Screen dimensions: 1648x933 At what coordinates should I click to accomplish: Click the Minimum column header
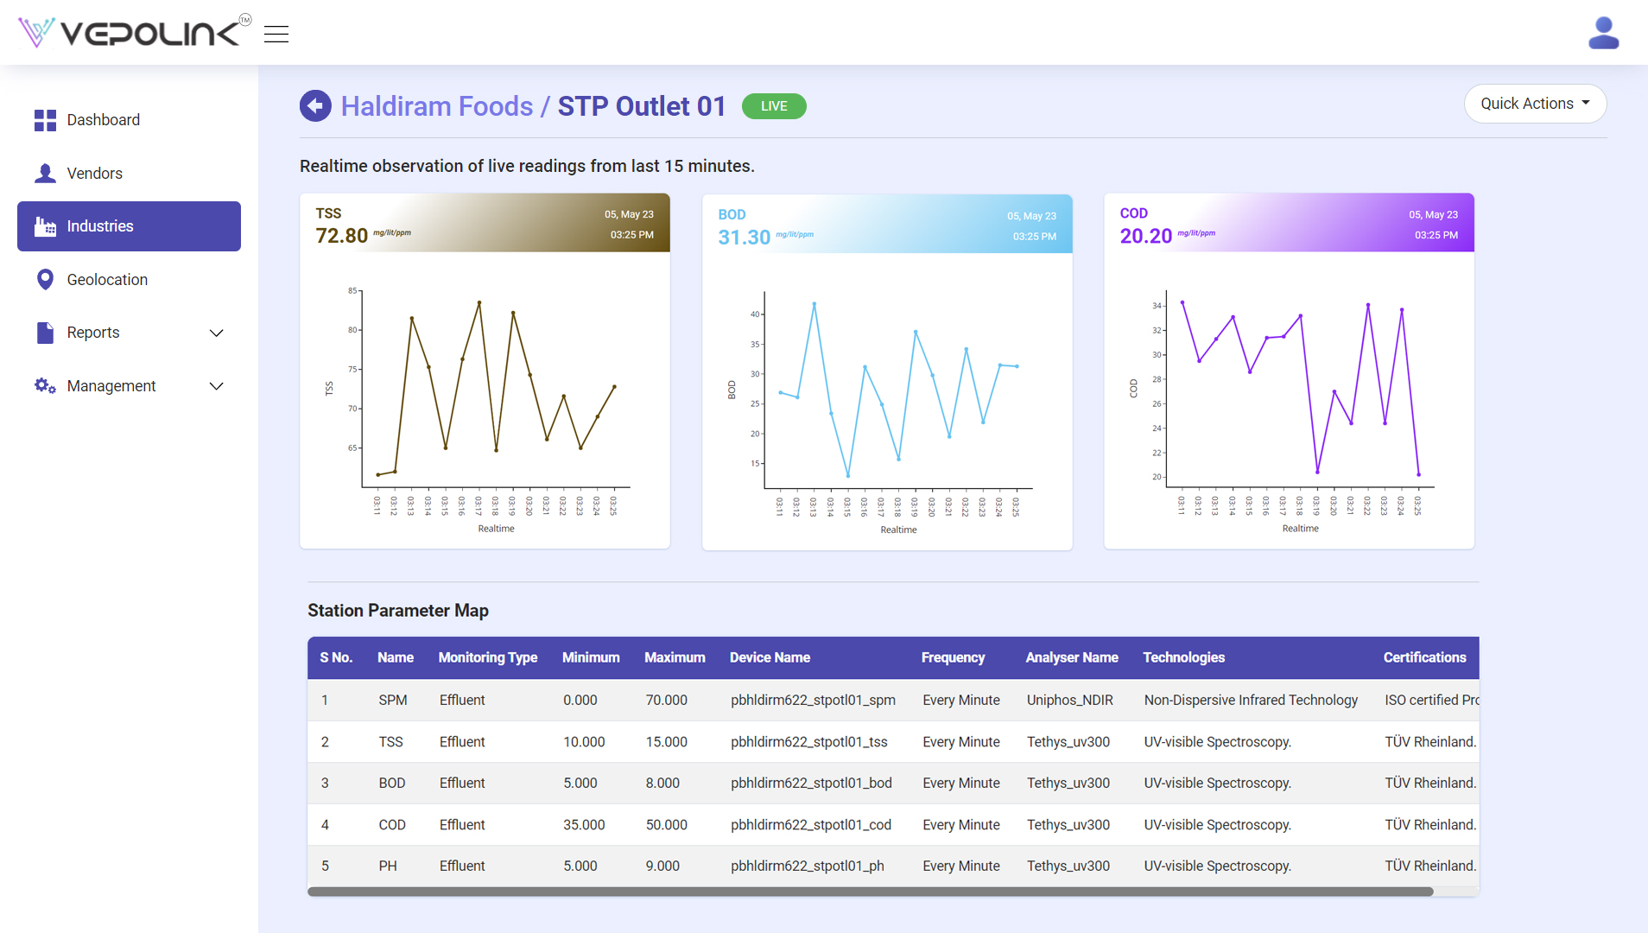coord(591,657)
